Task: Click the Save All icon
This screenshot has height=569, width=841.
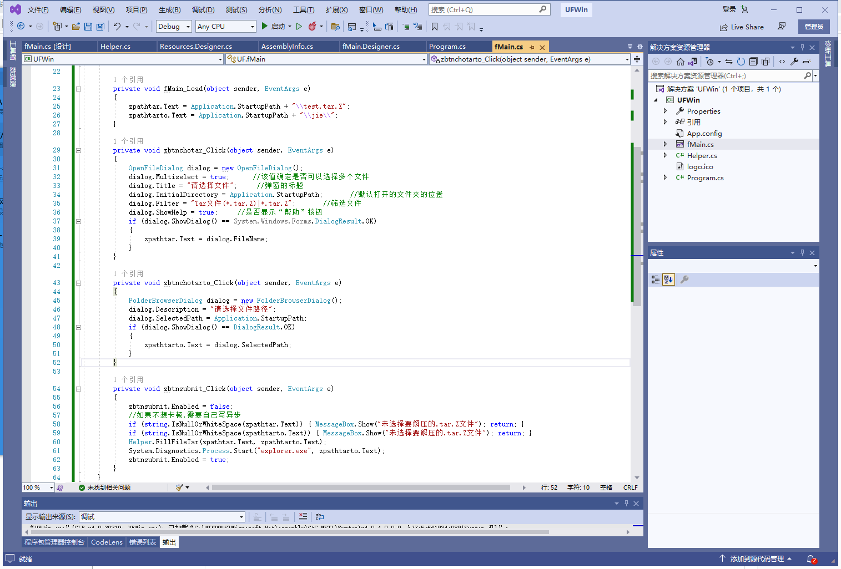Action: click(100, 26)
